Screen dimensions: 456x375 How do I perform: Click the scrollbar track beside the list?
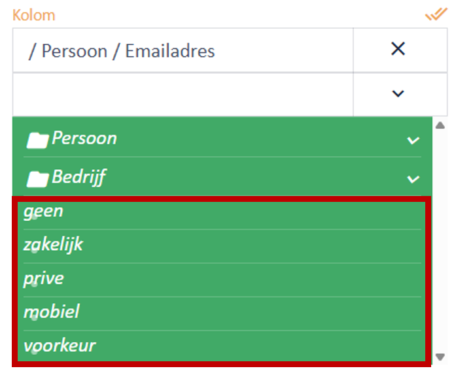[440, 241]
